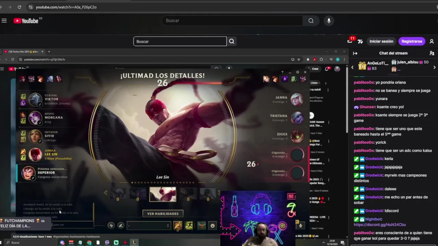
Task: Click the VER HABILIDADES button
Action: point(163,214)
